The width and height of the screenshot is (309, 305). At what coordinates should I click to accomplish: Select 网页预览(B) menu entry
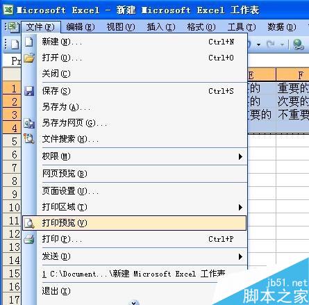[134, 174]
